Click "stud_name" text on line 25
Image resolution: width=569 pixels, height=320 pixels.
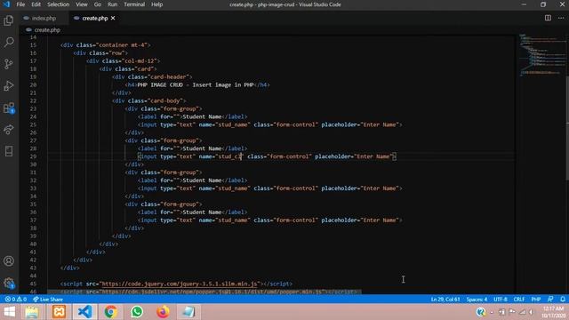(x=233, y=124)
